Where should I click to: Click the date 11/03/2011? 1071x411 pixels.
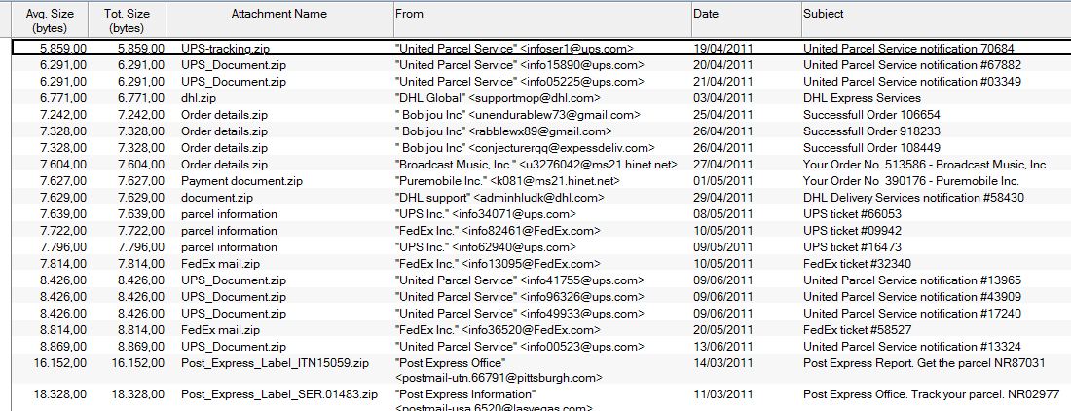click(x=722, y=393)
